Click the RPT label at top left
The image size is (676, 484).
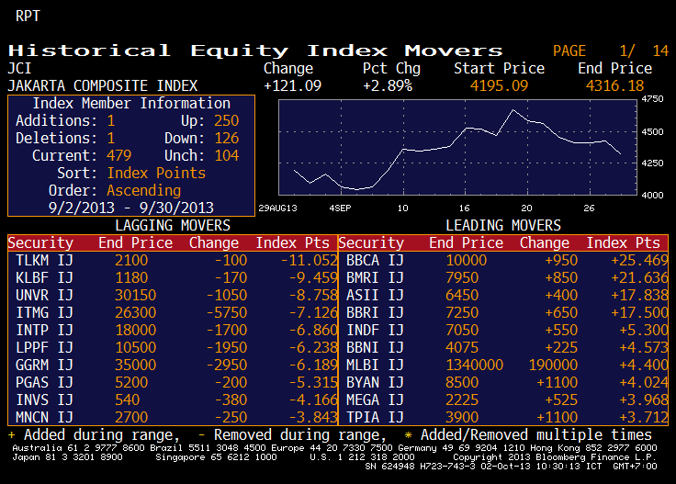[x=28, y=16]
